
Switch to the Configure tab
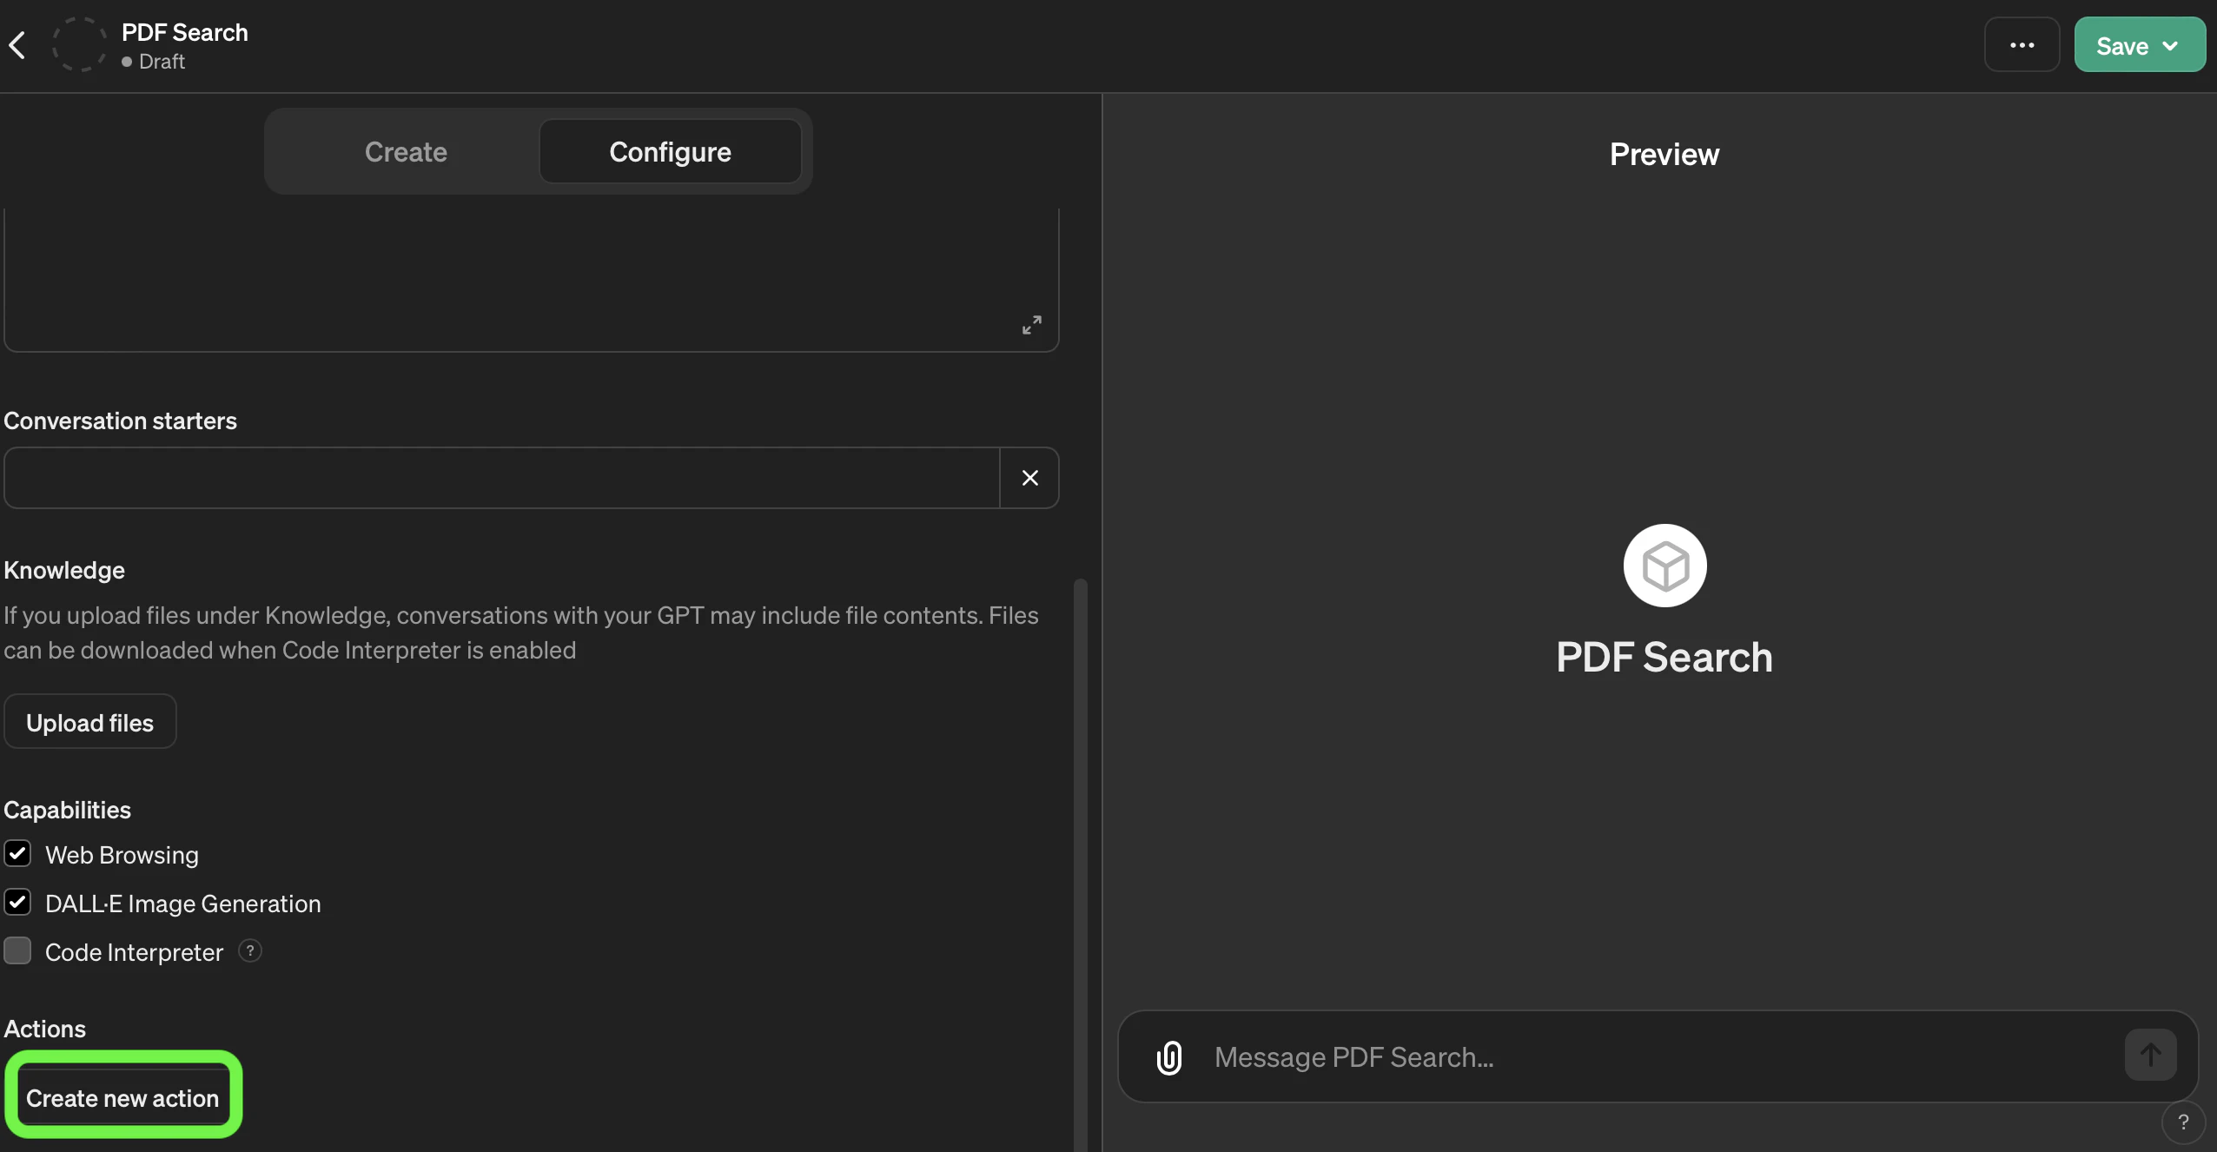click(670, 152)
